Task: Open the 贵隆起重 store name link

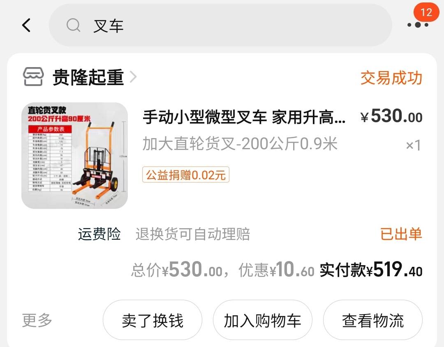Action: tap(88, 77)
